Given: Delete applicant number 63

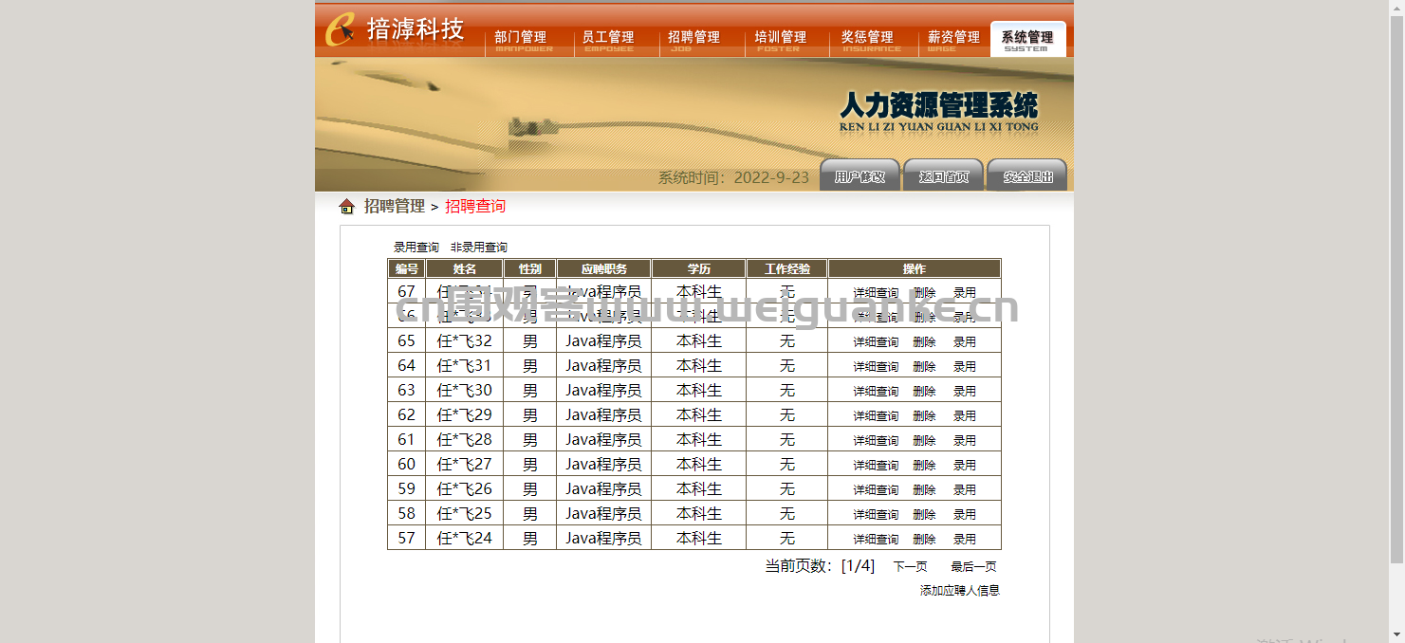Looking at the screenshot, I should click(925, 392).
